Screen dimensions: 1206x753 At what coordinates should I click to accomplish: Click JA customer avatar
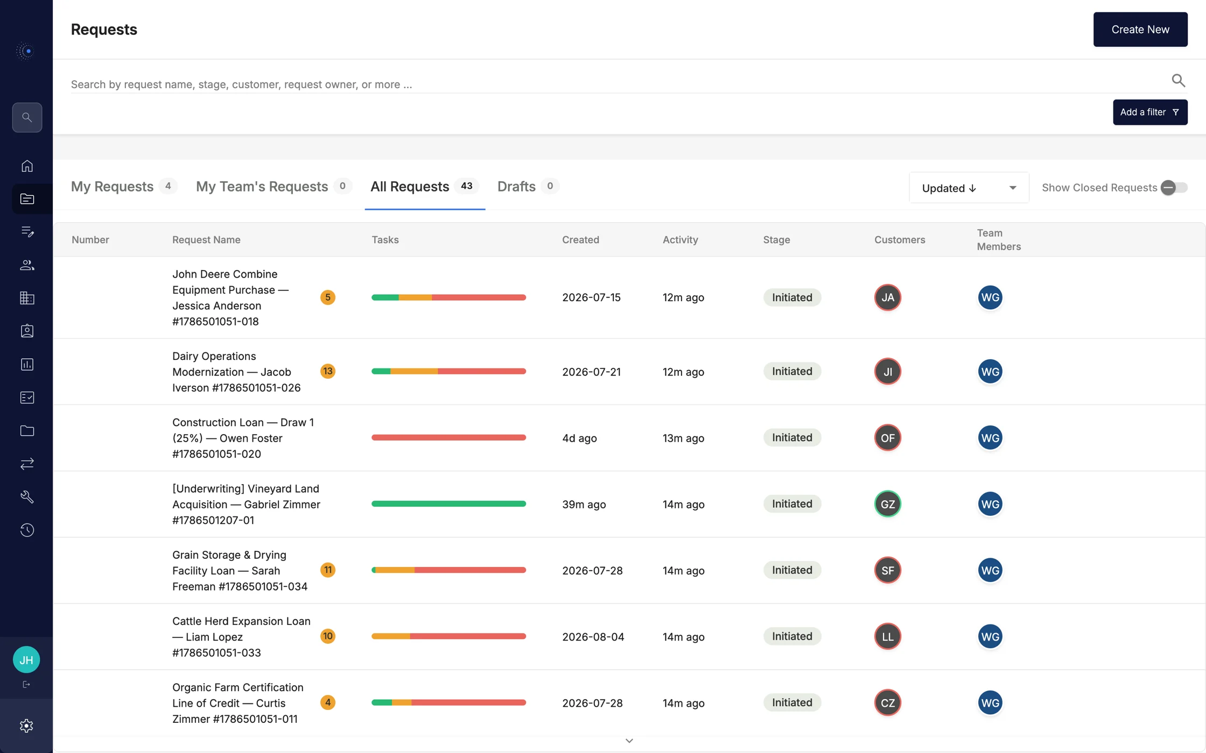(x=888, y=297)
